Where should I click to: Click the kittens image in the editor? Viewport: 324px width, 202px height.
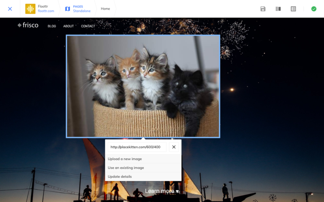point(143,86)
